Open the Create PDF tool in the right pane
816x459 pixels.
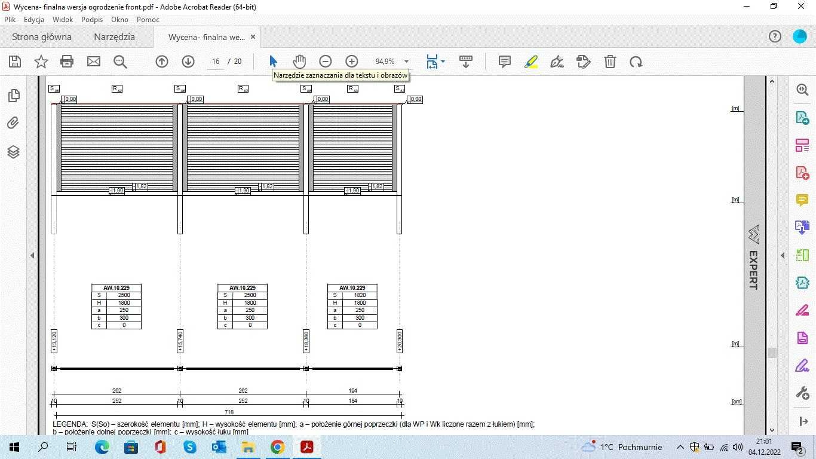tap(802, 173)
